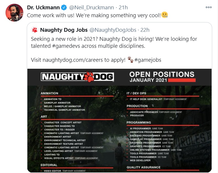The width and height of the screenshot is (218, 173).
Task: Click the 22h quoted tweet timestamp
Action: point(144,30)
